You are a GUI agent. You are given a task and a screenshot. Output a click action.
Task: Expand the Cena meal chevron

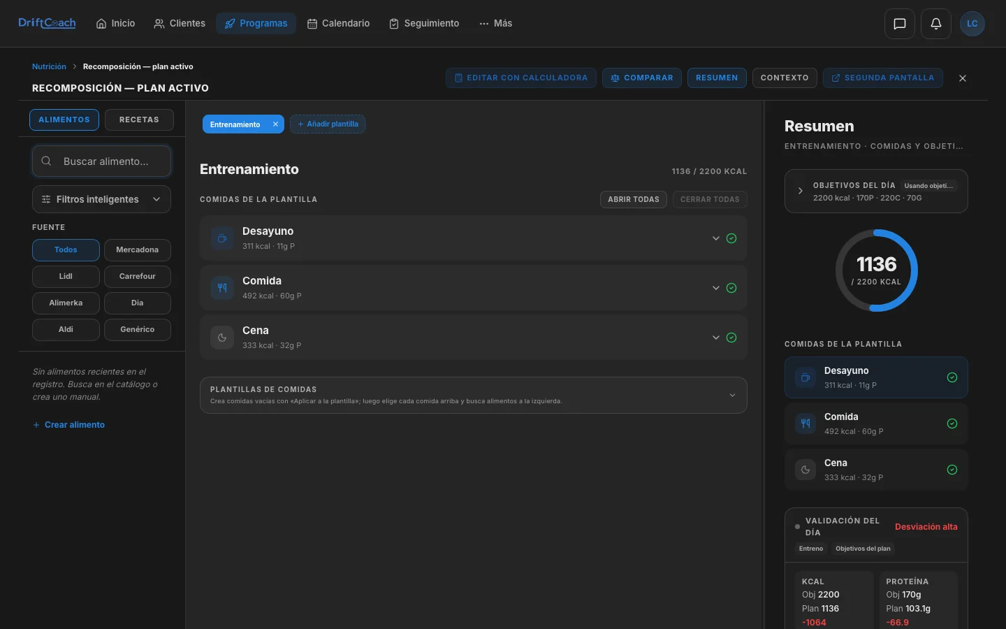click(716, 338)
